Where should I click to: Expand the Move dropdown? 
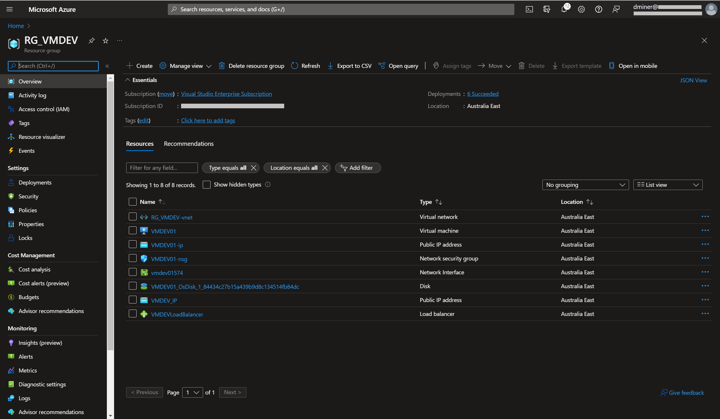point(494,66)
